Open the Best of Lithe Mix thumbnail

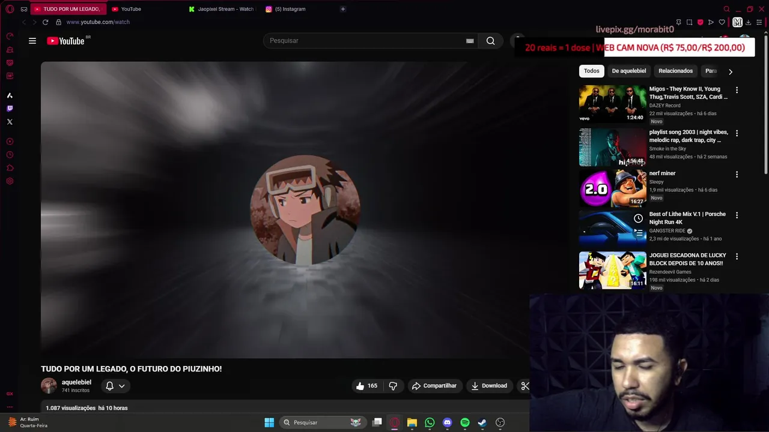613,229
